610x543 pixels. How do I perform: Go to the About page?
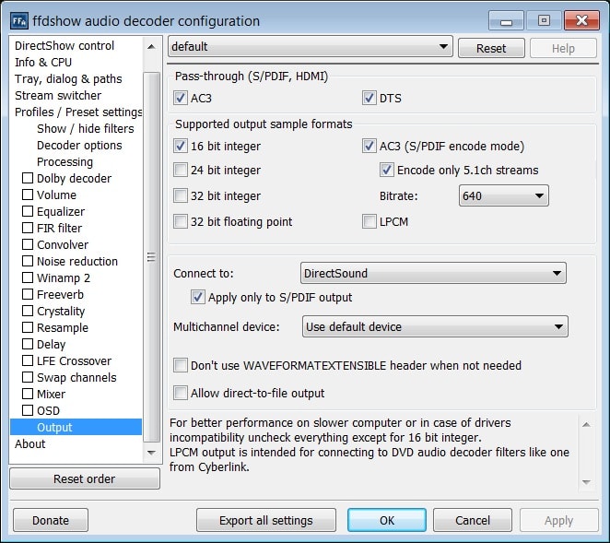pyautogui.click(x=30, y=444)
